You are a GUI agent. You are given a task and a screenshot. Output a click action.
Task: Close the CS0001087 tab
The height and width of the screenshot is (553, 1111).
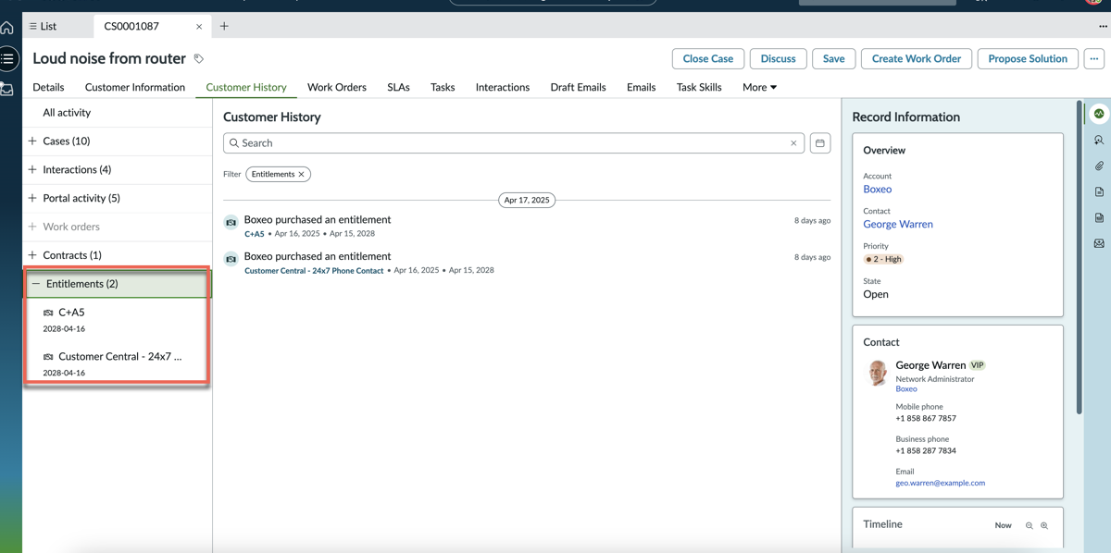point(199,27)
